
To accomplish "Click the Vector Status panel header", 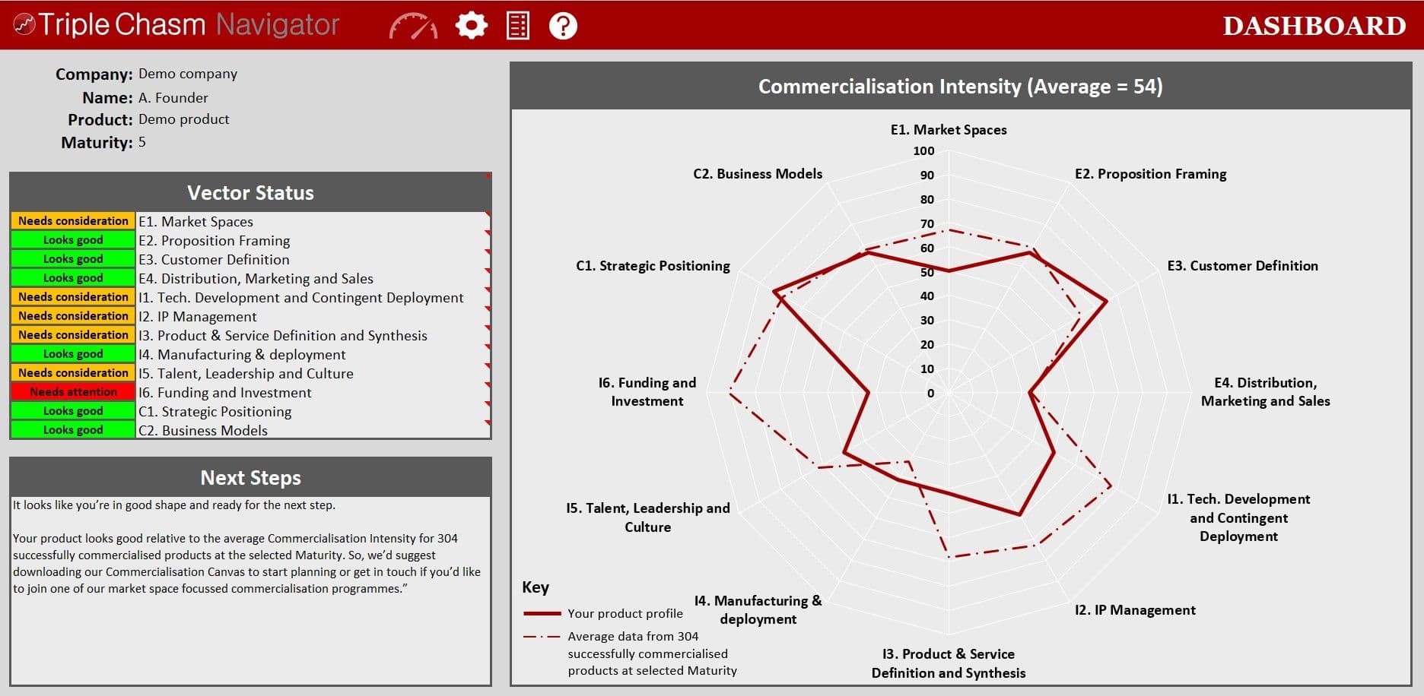I will click(250, 193).
